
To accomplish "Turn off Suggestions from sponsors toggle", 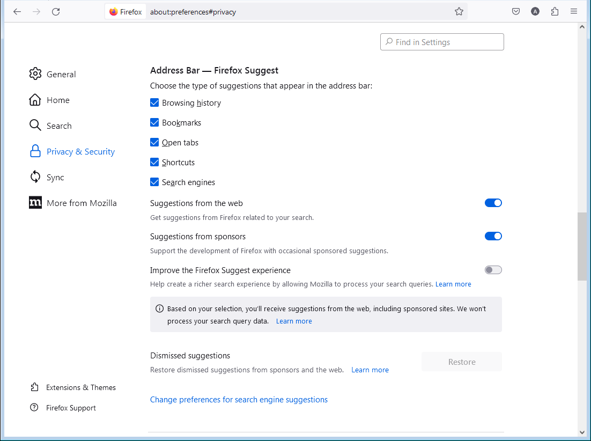I will 493,236.
